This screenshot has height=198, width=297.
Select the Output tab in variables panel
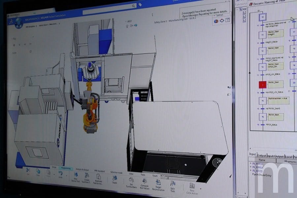262,155
